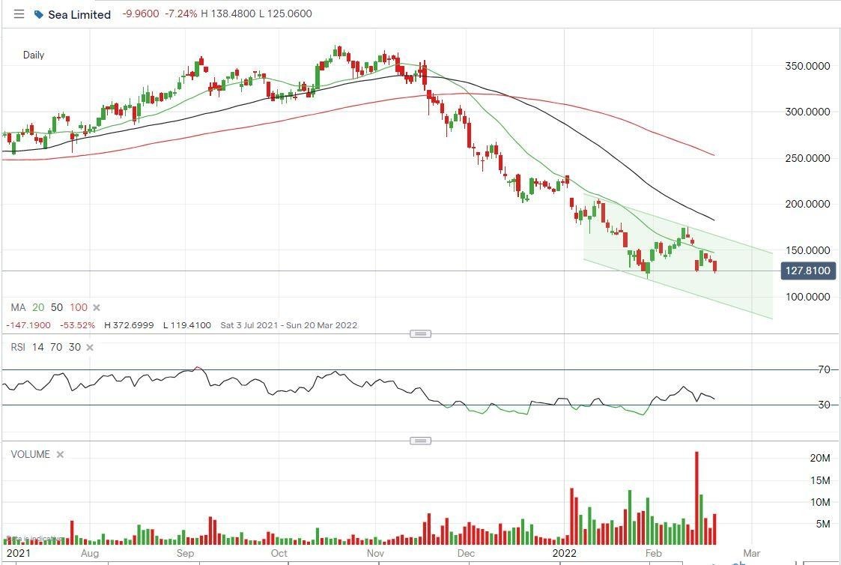Image resolution: width=841 pixels, height=565 pixels.
Task: Click the 300.0000 price axis label
Action: tap(808, 112)
